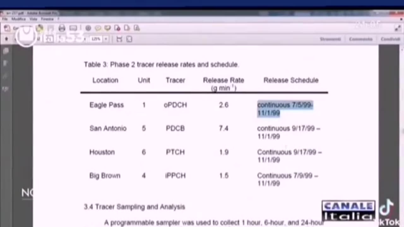This screenshot has width=404, height=227.
Task: Click the yellow highlight text icon
Action: [108, 28]
